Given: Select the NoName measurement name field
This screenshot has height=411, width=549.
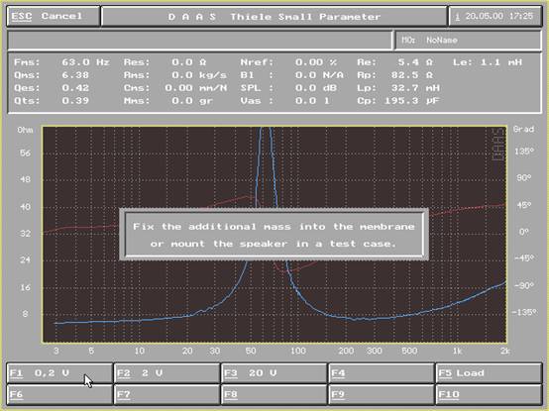Looking at the screenshot, I should [468, 41].
